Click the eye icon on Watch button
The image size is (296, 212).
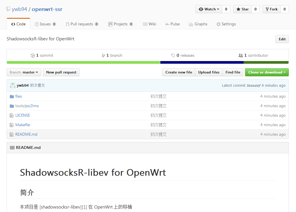[201, 9]
